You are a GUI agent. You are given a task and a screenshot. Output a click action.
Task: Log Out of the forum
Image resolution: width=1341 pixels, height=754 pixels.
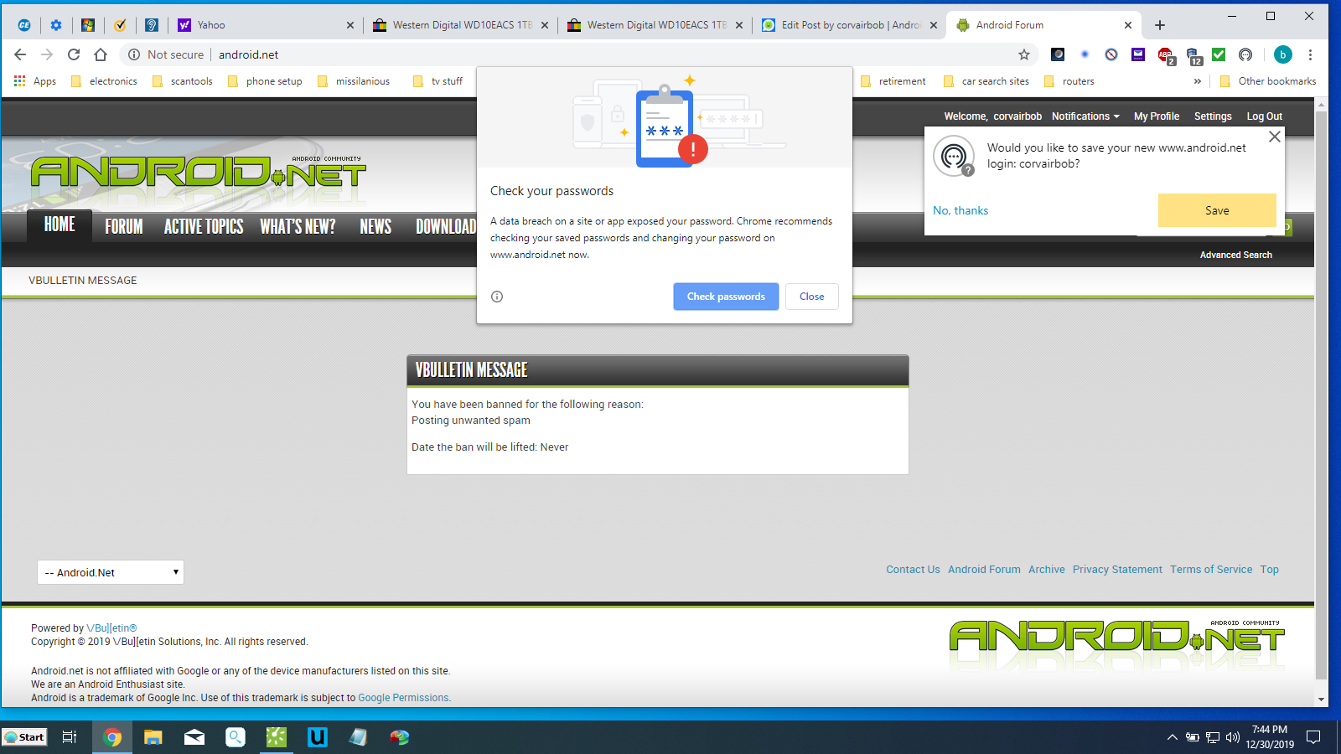[1265, 116]
